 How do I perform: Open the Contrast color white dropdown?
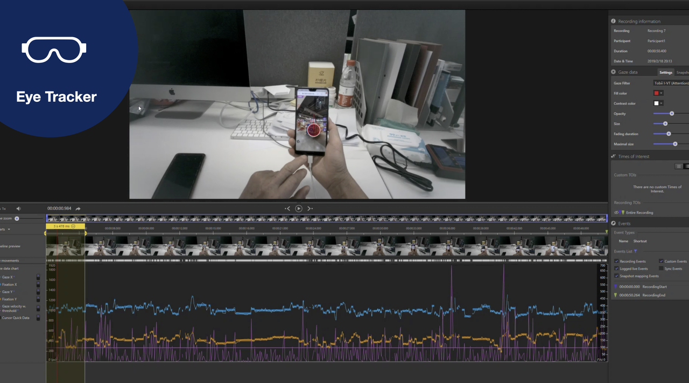pos(658,103)
